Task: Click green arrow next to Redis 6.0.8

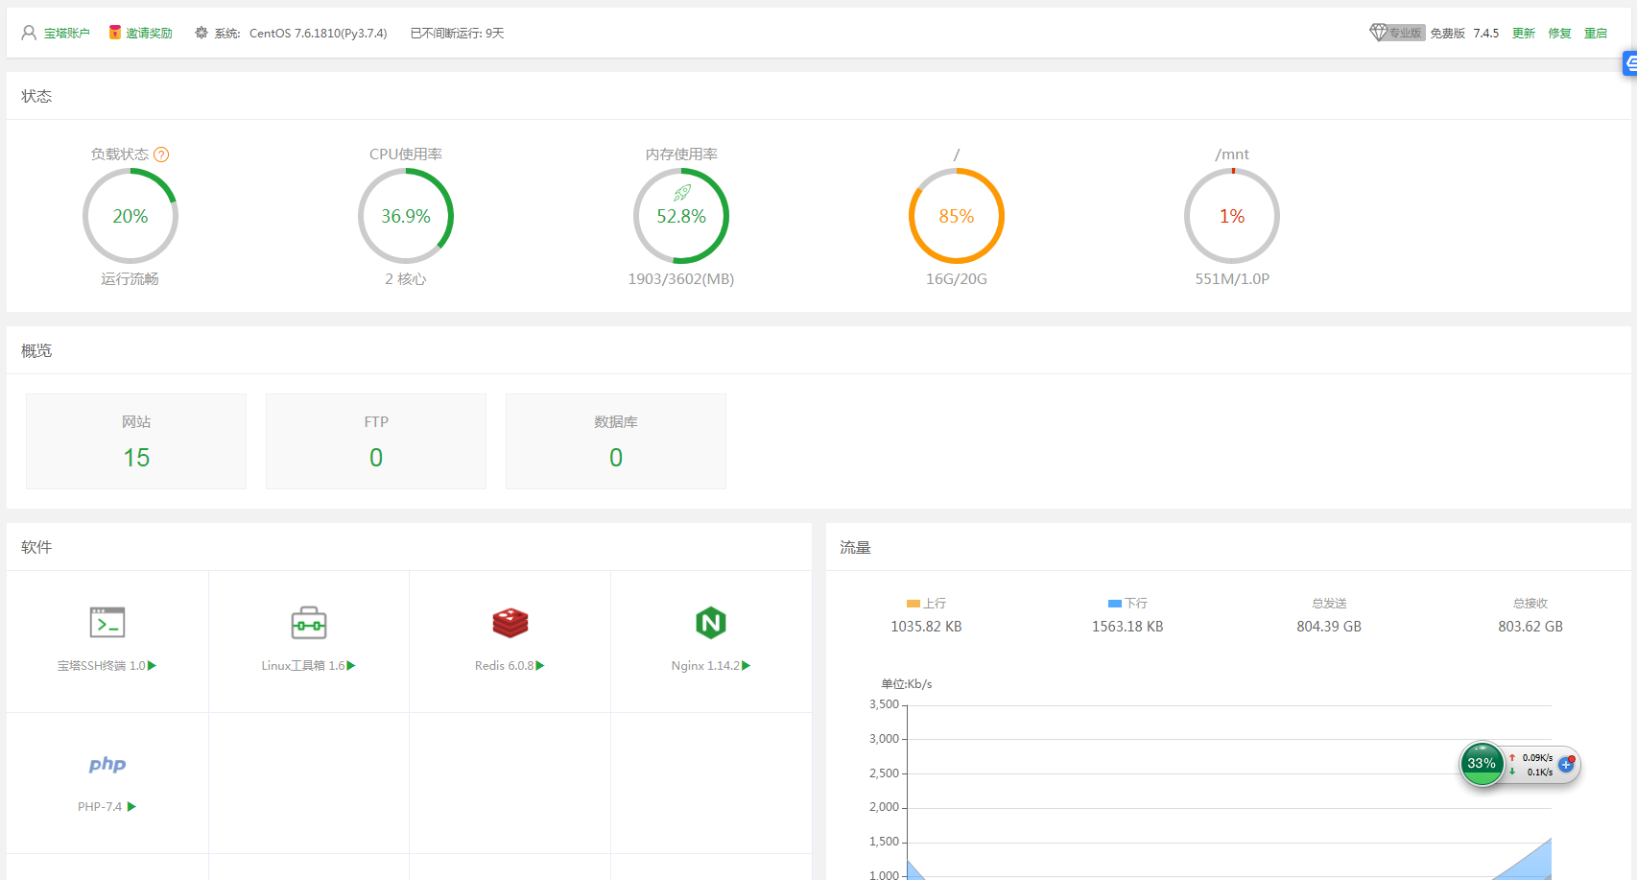Action: click(540, 666)
